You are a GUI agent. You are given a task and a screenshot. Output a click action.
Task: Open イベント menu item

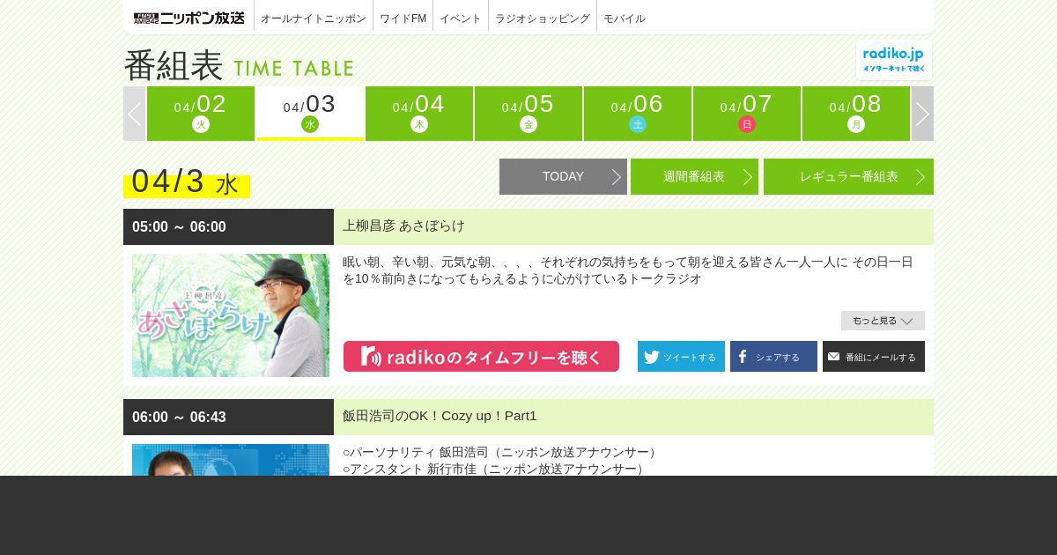(x=461, y=18)
